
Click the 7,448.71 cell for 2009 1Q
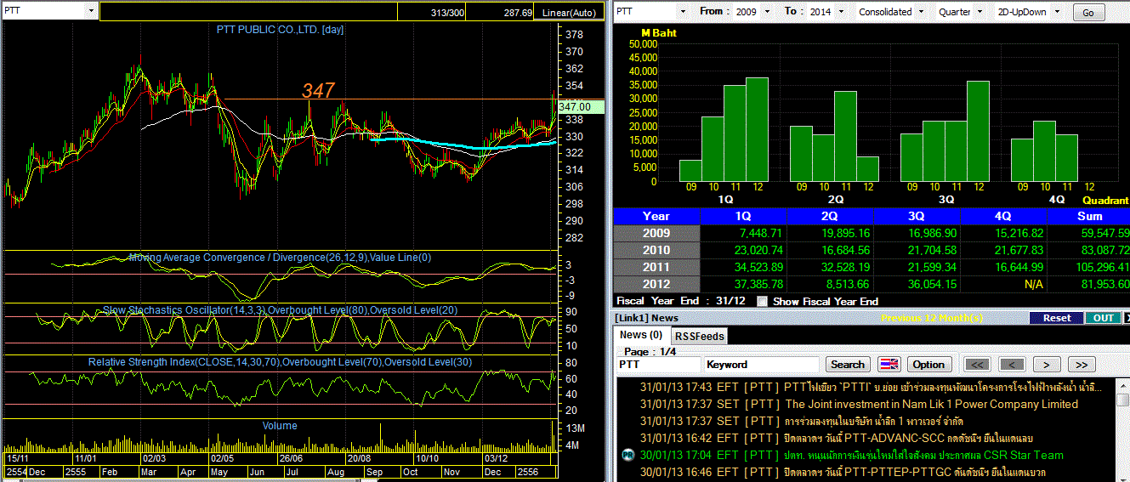click(x=743, y=233)
